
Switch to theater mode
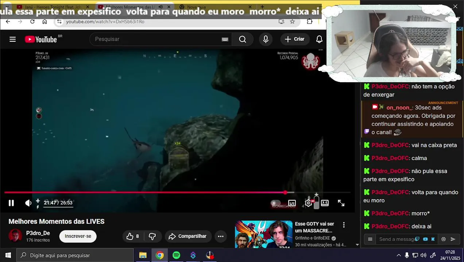325,203
